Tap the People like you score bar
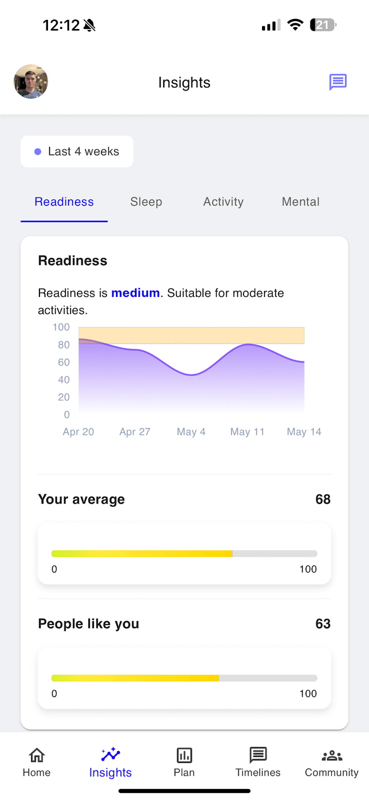 pyautogui.click(x=184, y=678)
